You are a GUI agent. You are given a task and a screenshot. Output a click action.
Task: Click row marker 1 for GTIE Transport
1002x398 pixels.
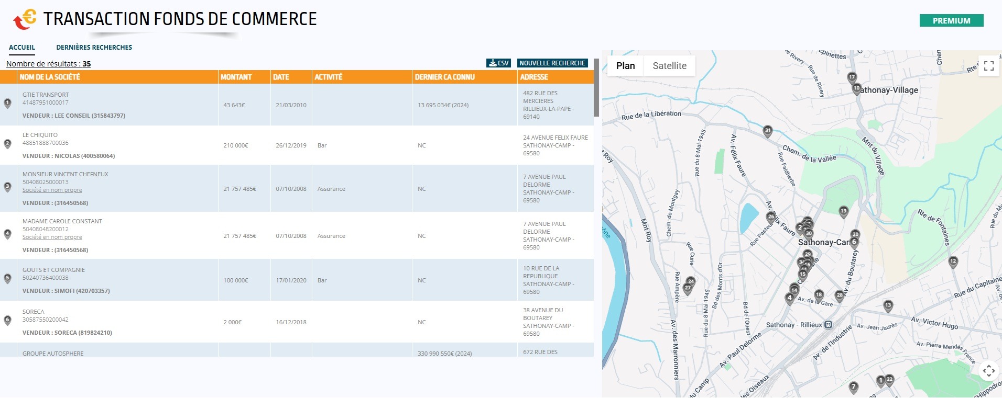tap(7, 104)
